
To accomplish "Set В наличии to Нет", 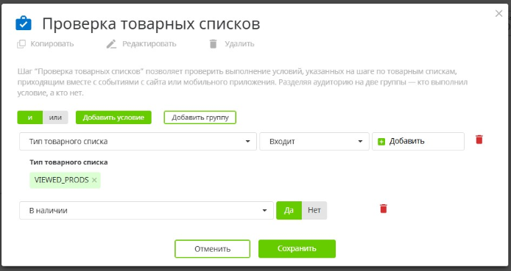I will [x=314, y=210].
